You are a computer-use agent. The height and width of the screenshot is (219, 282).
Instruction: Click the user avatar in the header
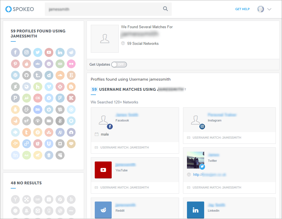[261, 9]
